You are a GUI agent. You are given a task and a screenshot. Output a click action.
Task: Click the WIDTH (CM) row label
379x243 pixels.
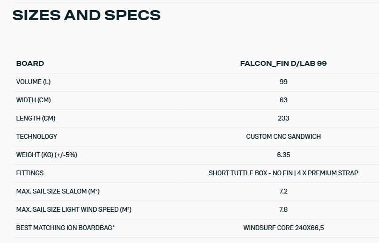(x=33, y=100)
